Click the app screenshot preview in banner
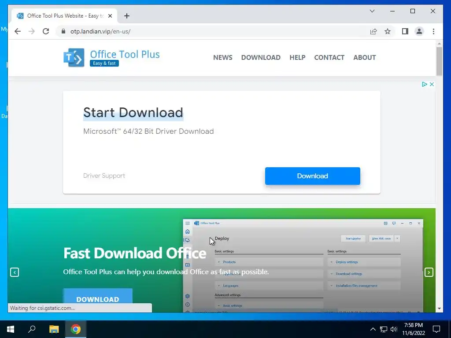Screen dimensions: 451x338 [303, 265]
